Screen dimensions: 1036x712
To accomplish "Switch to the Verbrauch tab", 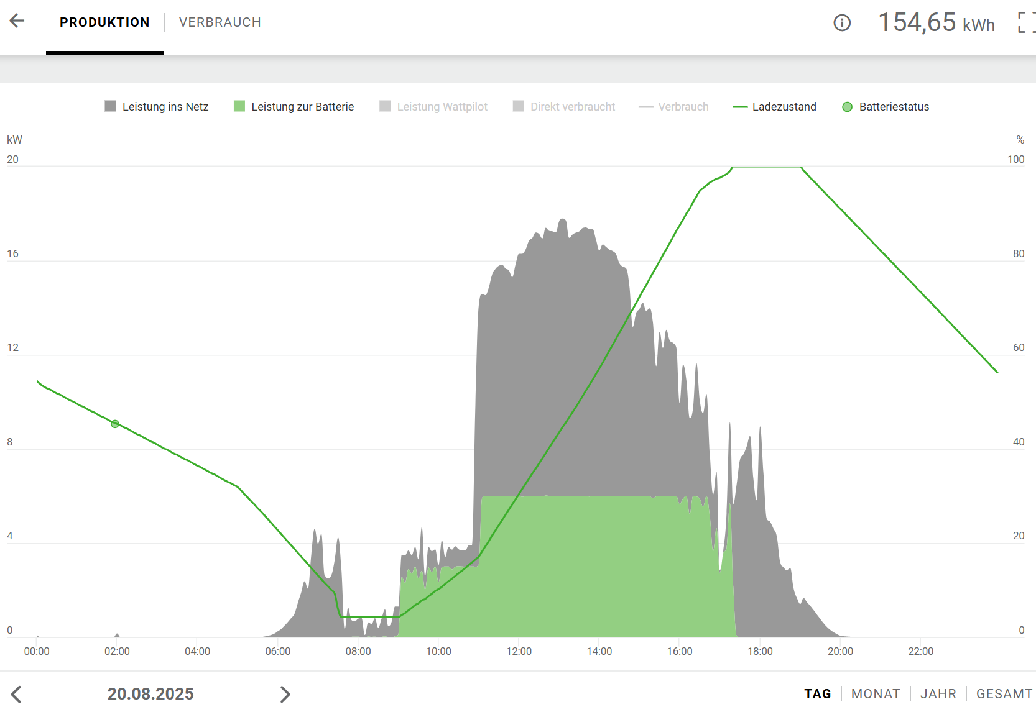I will pos(220,22).
